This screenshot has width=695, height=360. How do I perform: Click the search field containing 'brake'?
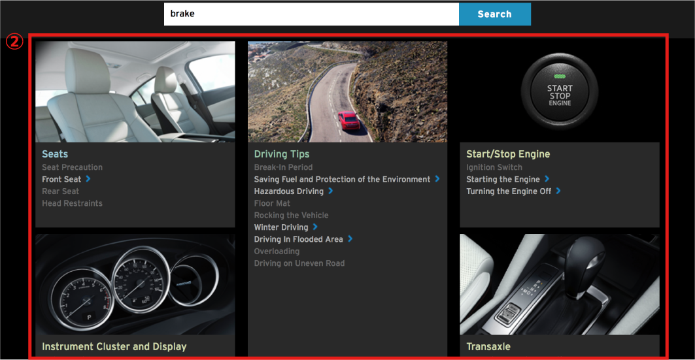pos(311,14)
